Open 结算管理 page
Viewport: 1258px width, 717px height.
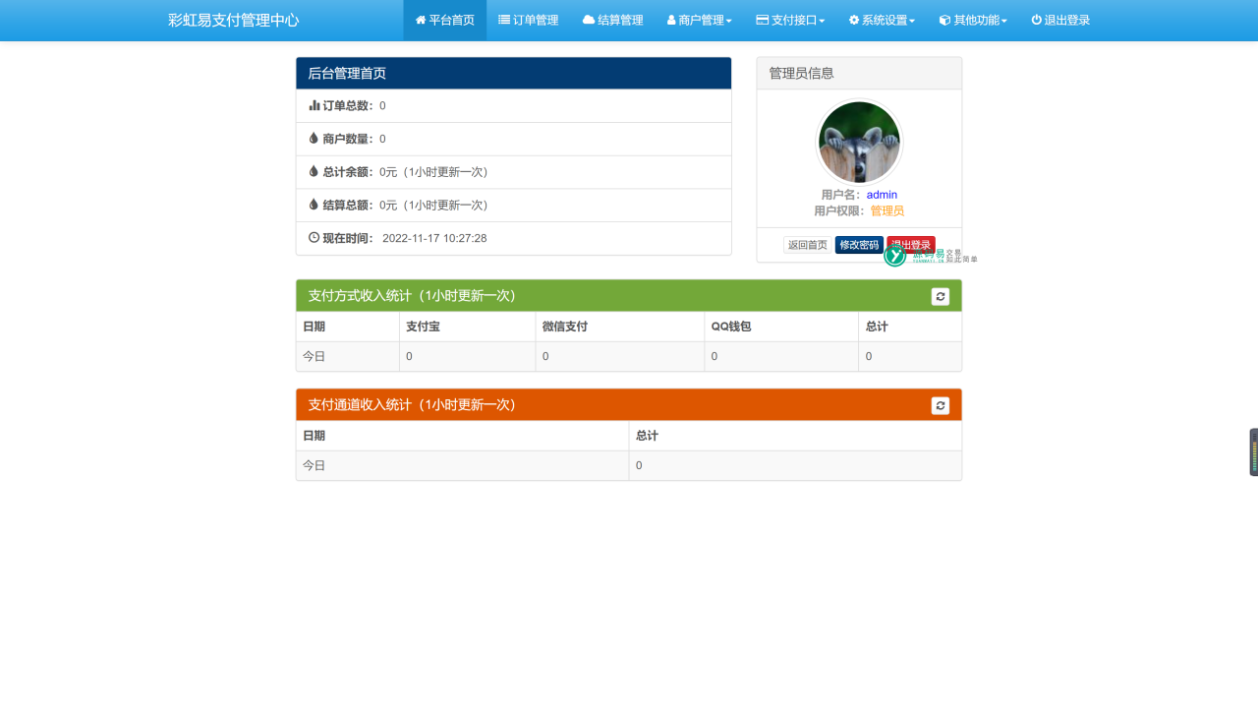pos(612,20)
